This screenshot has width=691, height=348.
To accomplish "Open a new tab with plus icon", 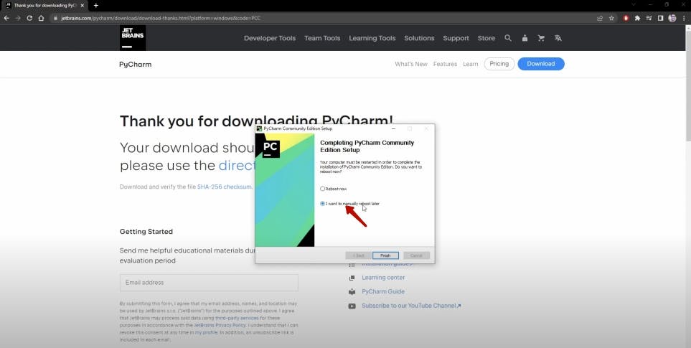I will (95, 6).
